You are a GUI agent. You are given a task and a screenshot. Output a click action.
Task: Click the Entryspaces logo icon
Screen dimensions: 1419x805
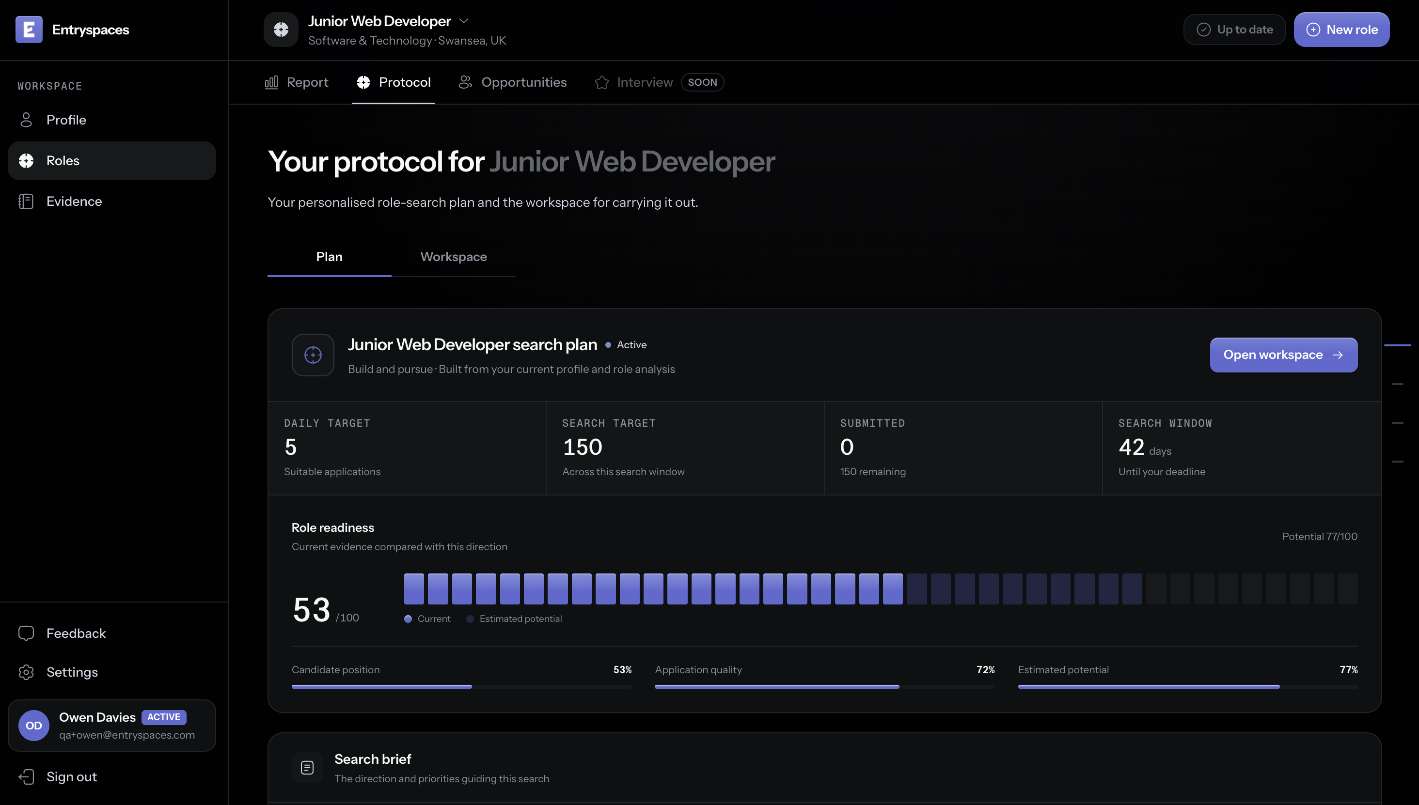29,29
